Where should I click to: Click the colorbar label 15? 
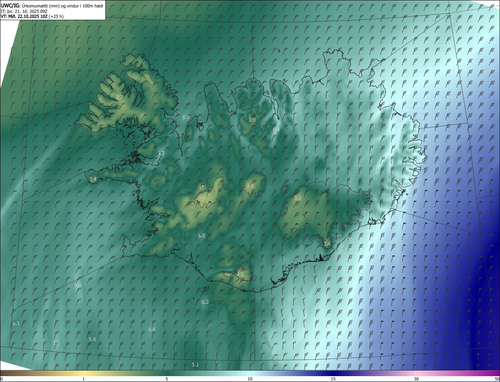point(333,379)
